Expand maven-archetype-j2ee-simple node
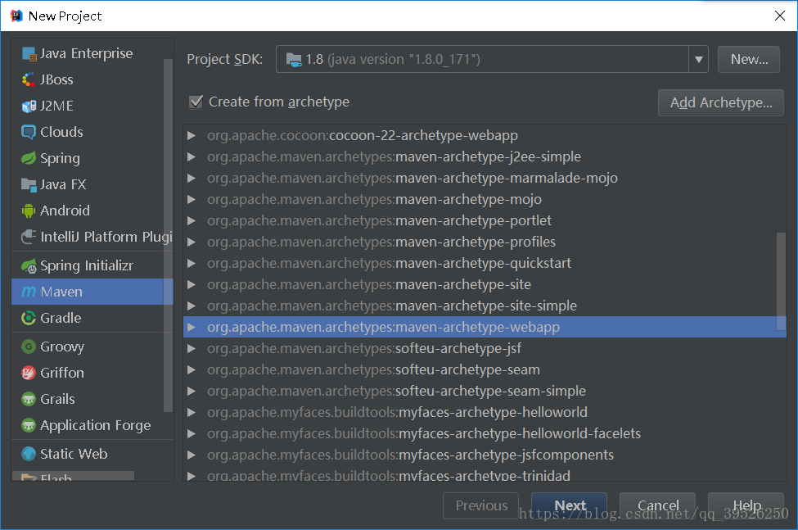The height and width of the screenshot is (530, 798). [x=192, y=156]
